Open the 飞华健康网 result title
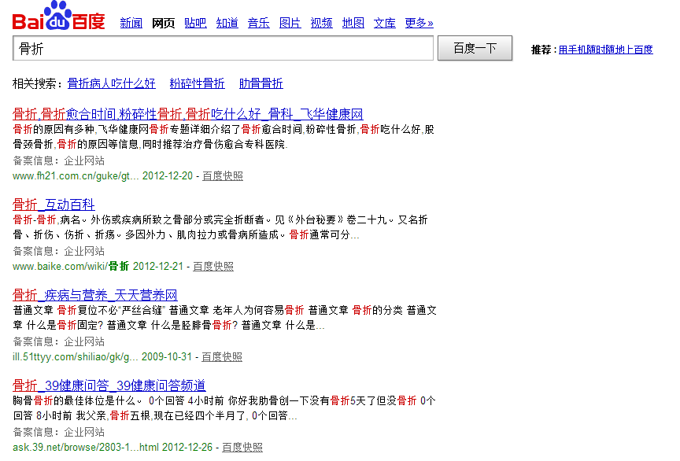Image resolution: width=680 pixels, height=461 pixels. pyautogui.click(x=188, y=114)
